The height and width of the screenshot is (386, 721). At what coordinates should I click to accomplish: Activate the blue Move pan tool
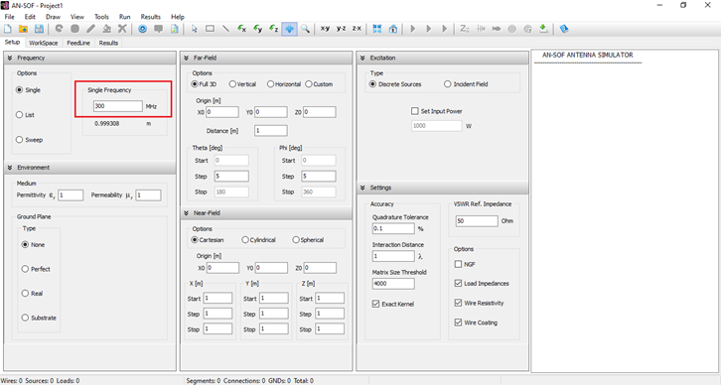pos(289,29)
